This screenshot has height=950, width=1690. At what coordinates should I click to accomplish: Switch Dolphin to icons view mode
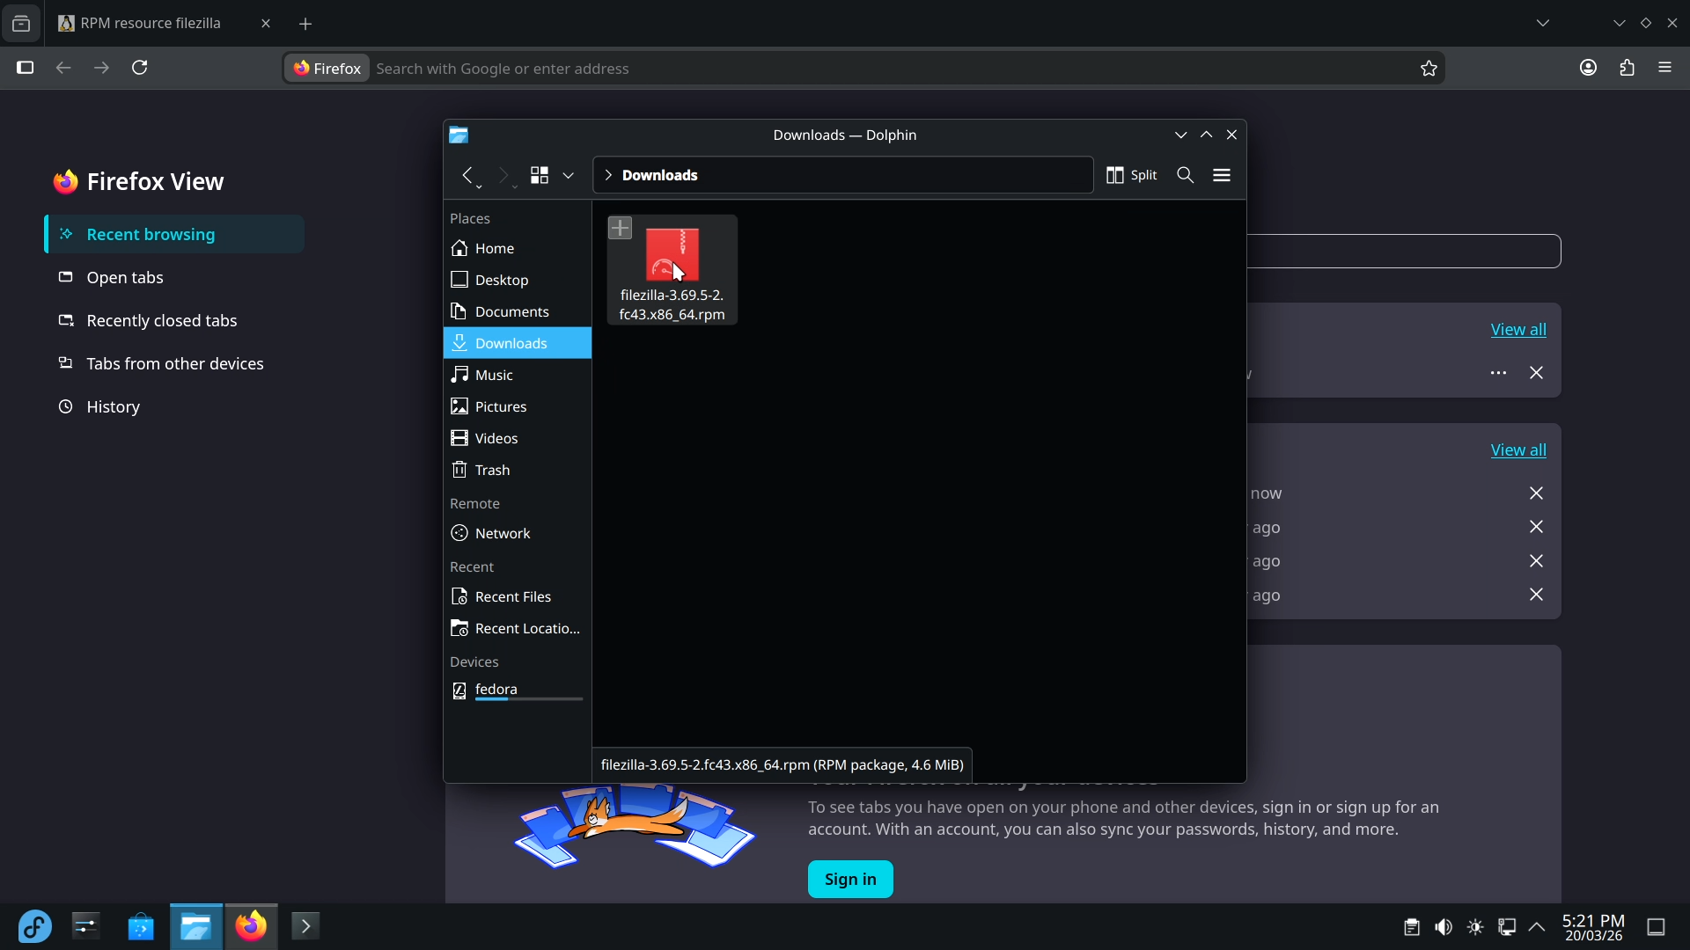540,175
